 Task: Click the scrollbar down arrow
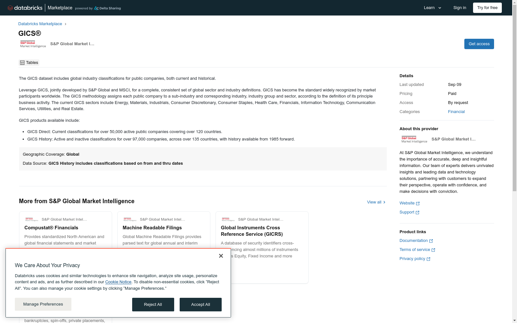pyautogui.click(x=514, y=320)
